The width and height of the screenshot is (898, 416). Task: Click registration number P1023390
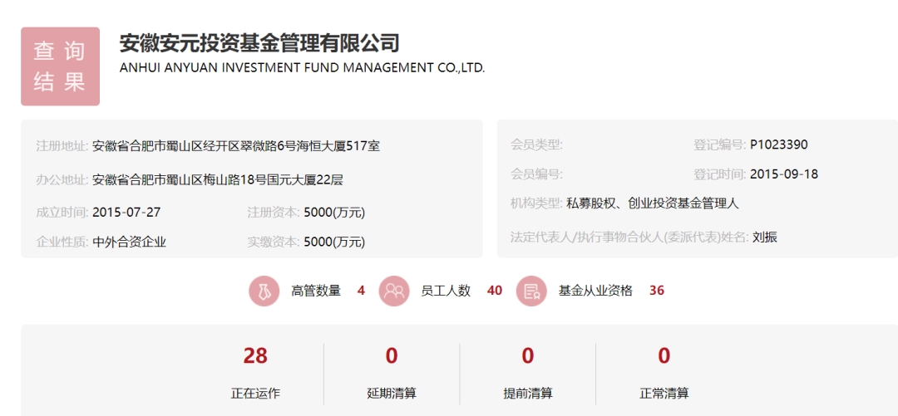coord(779,144)
